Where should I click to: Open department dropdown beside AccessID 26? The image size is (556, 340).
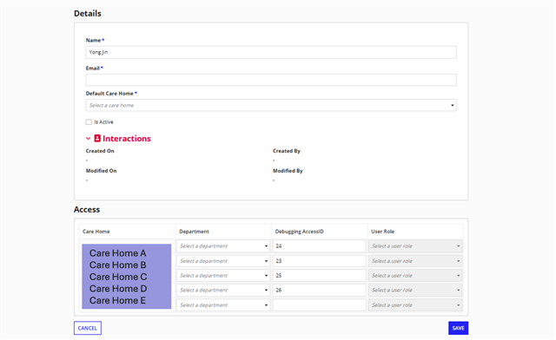click(x=223, y=290)
